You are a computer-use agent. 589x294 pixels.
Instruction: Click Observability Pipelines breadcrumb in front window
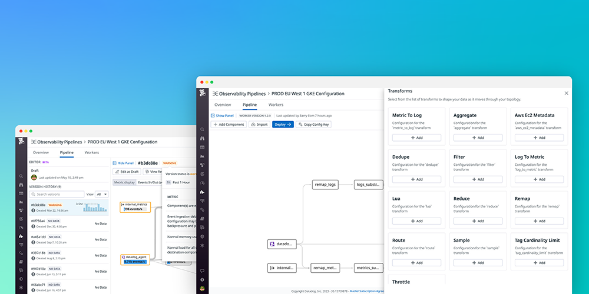[x=242, y=93]
